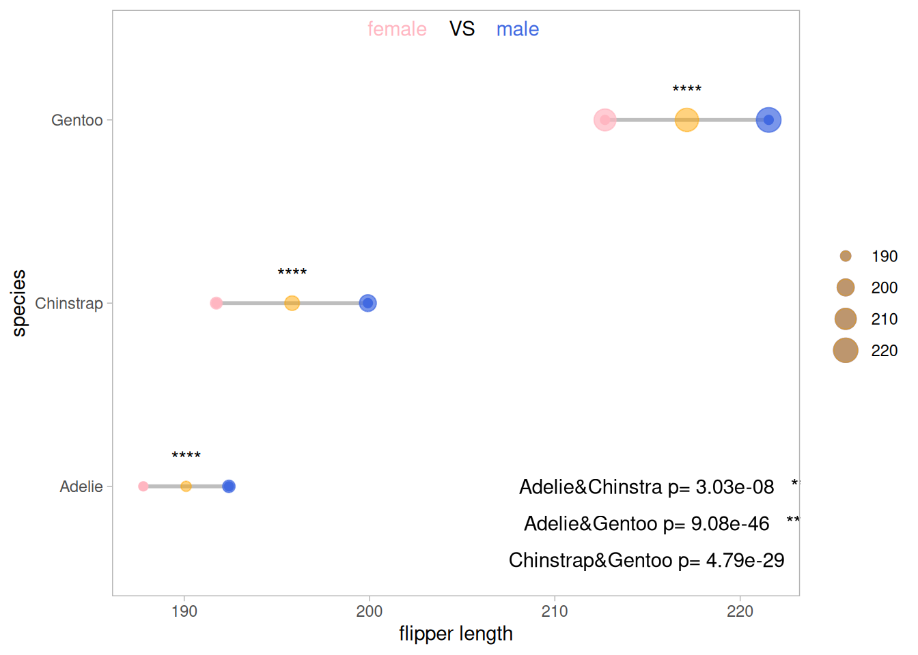The width and height of the screenshot is (918, 655).
Task: Click the pink female point for Gentoo
Action: coord(604,120)
